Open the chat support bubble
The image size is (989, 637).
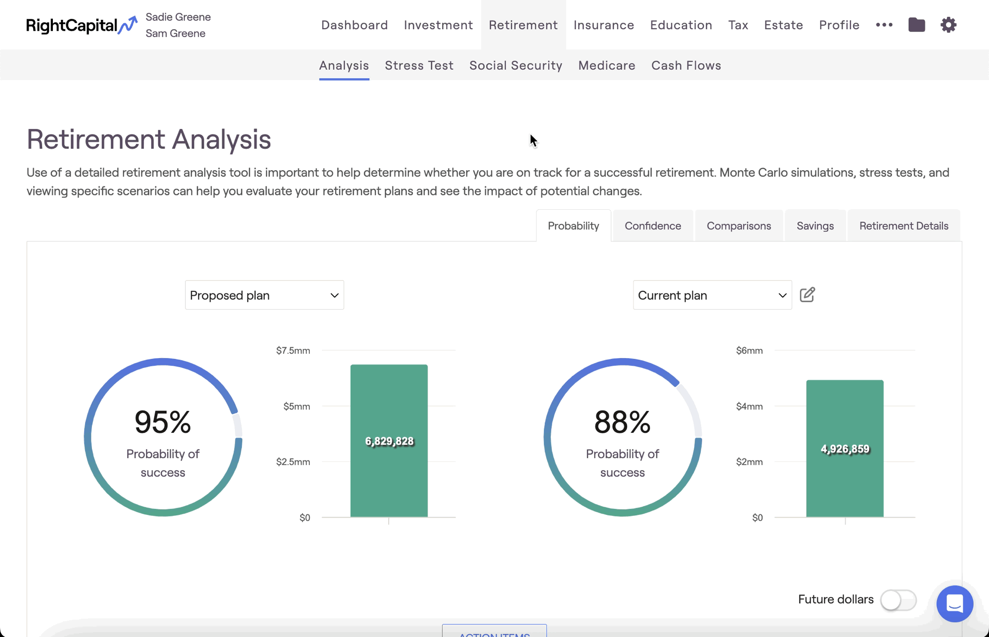(954, 603)
